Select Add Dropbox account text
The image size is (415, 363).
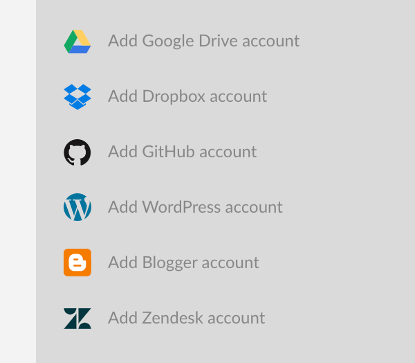click(187, 96)
